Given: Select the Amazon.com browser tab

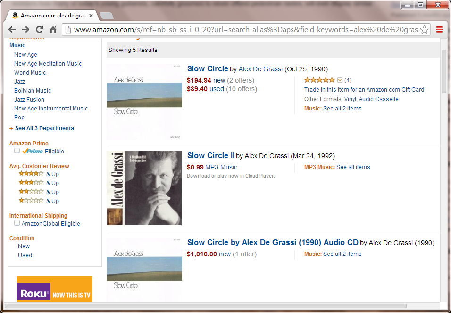Looking at the screenshot, I should pyautogui.click(x=52, y=16).
